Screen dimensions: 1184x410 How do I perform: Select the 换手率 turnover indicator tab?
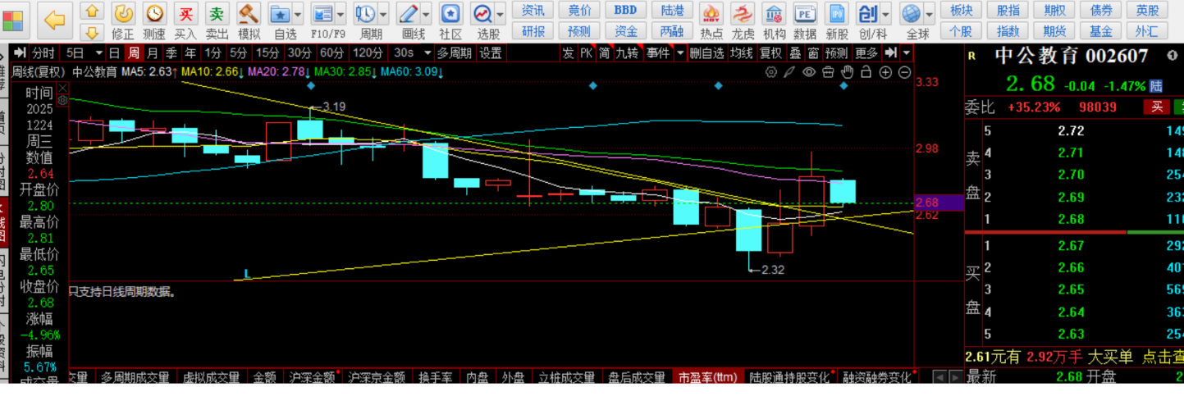pos(435,378)
